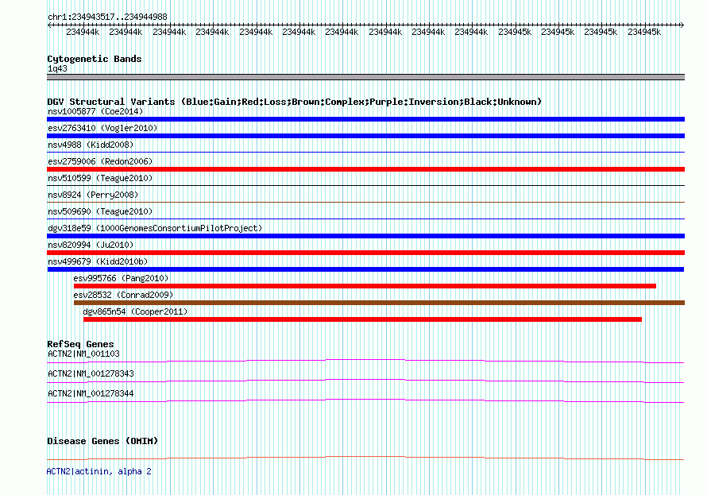Open variant nsv4988 (Kidd2008) label

pos(91,145)
